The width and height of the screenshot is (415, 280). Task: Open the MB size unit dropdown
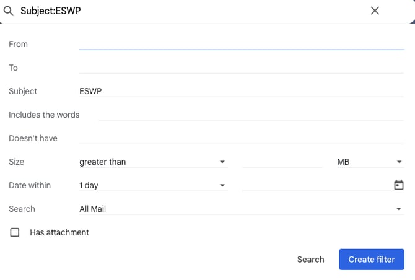point(370,162)
